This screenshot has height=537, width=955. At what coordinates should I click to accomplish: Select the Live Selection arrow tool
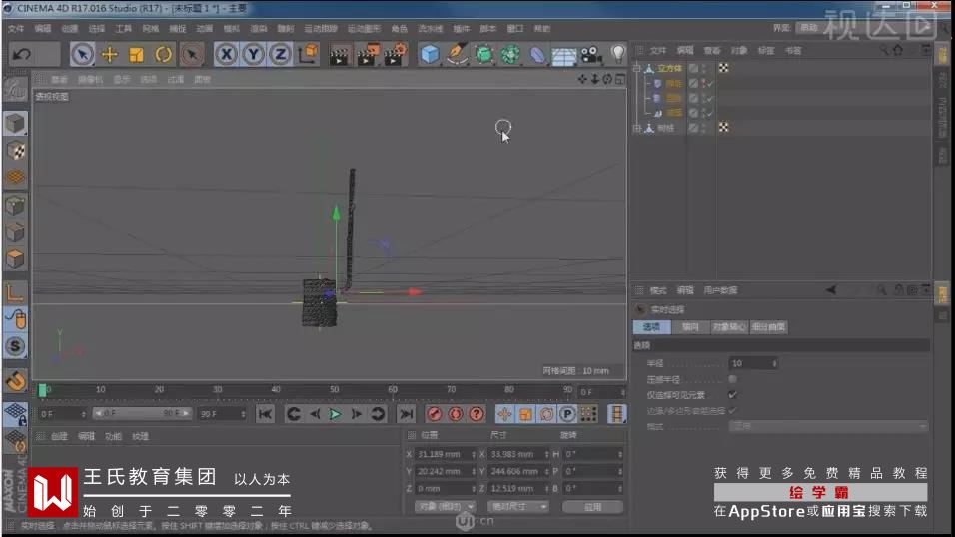pyautogui.click(x=82, y=55)
